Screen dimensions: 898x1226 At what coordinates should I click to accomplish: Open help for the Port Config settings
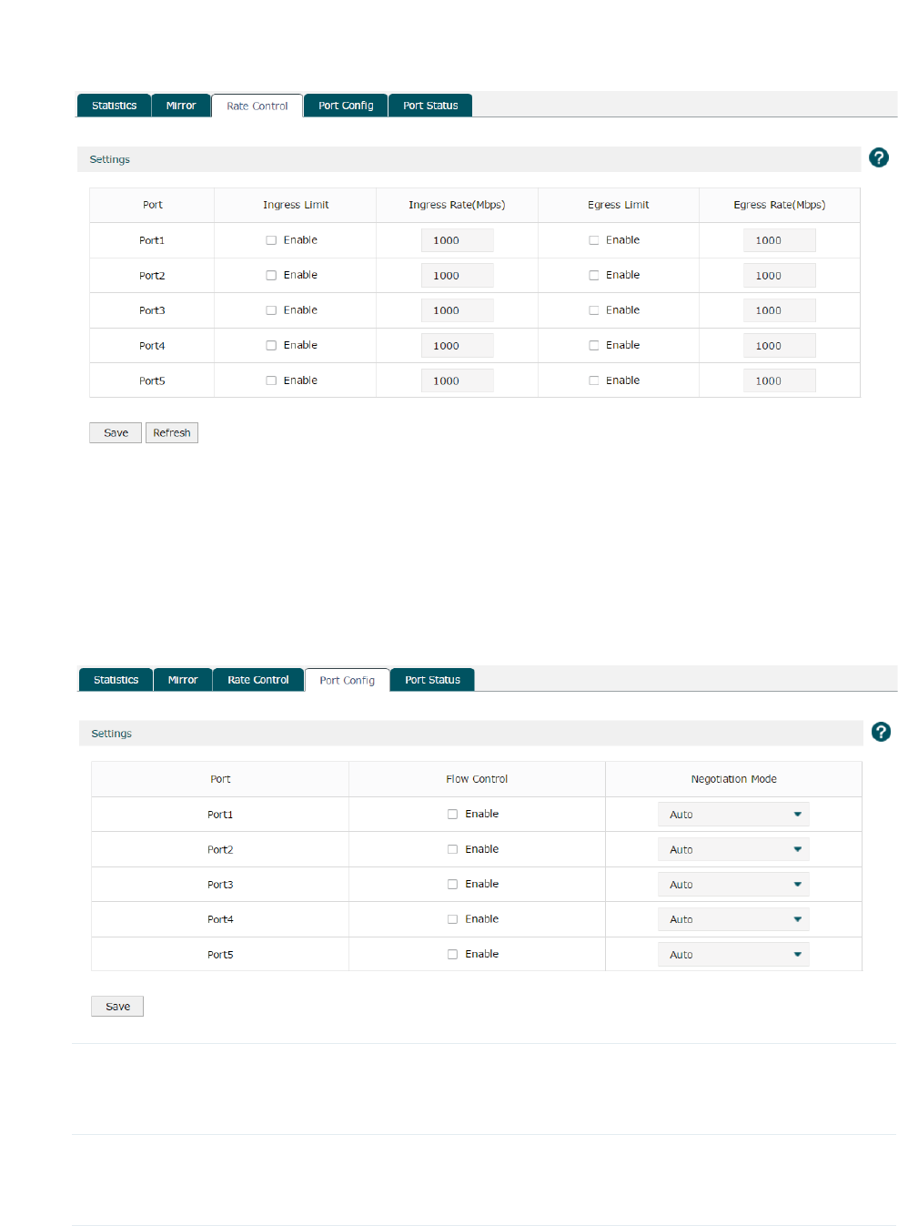(x=881, y=732)
